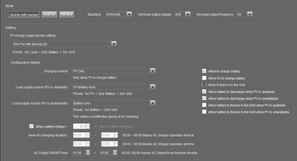
Task: Open Load supply source (PV is available) dropdown
Action: (153, 87)
